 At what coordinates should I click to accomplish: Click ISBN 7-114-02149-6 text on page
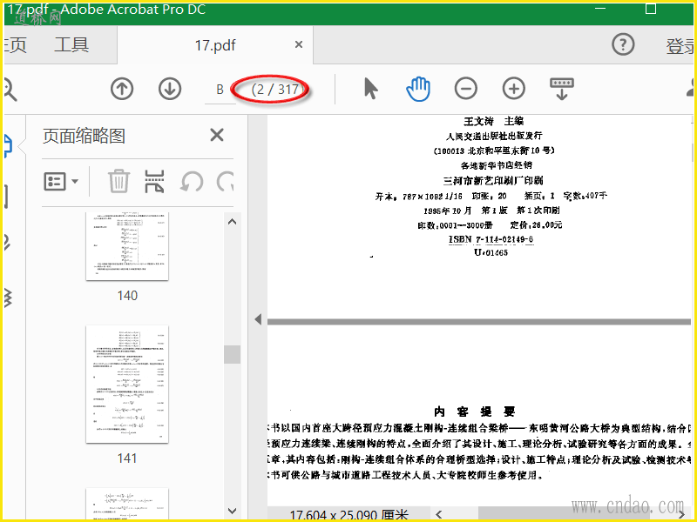click(491, 240)
